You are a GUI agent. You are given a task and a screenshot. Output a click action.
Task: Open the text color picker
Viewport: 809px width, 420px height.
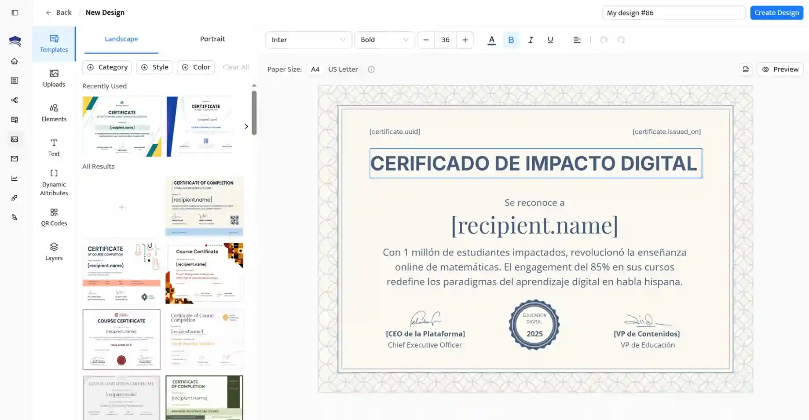[x=491, y=40]
